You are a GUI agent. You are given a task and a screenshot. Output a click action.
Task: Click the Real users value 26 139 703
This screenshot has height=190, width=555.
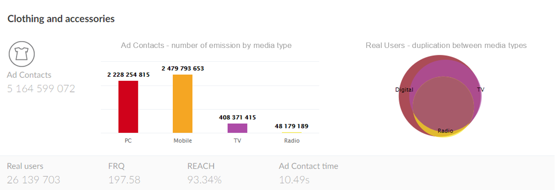click(x=33, y=179)
